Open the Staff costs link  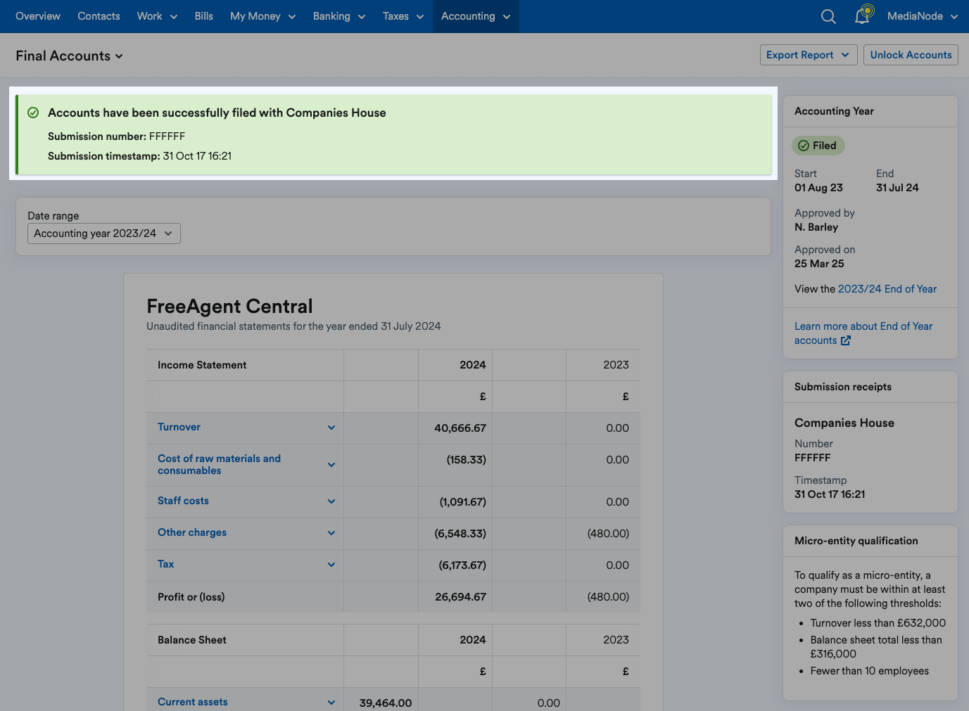click(183, 501)
